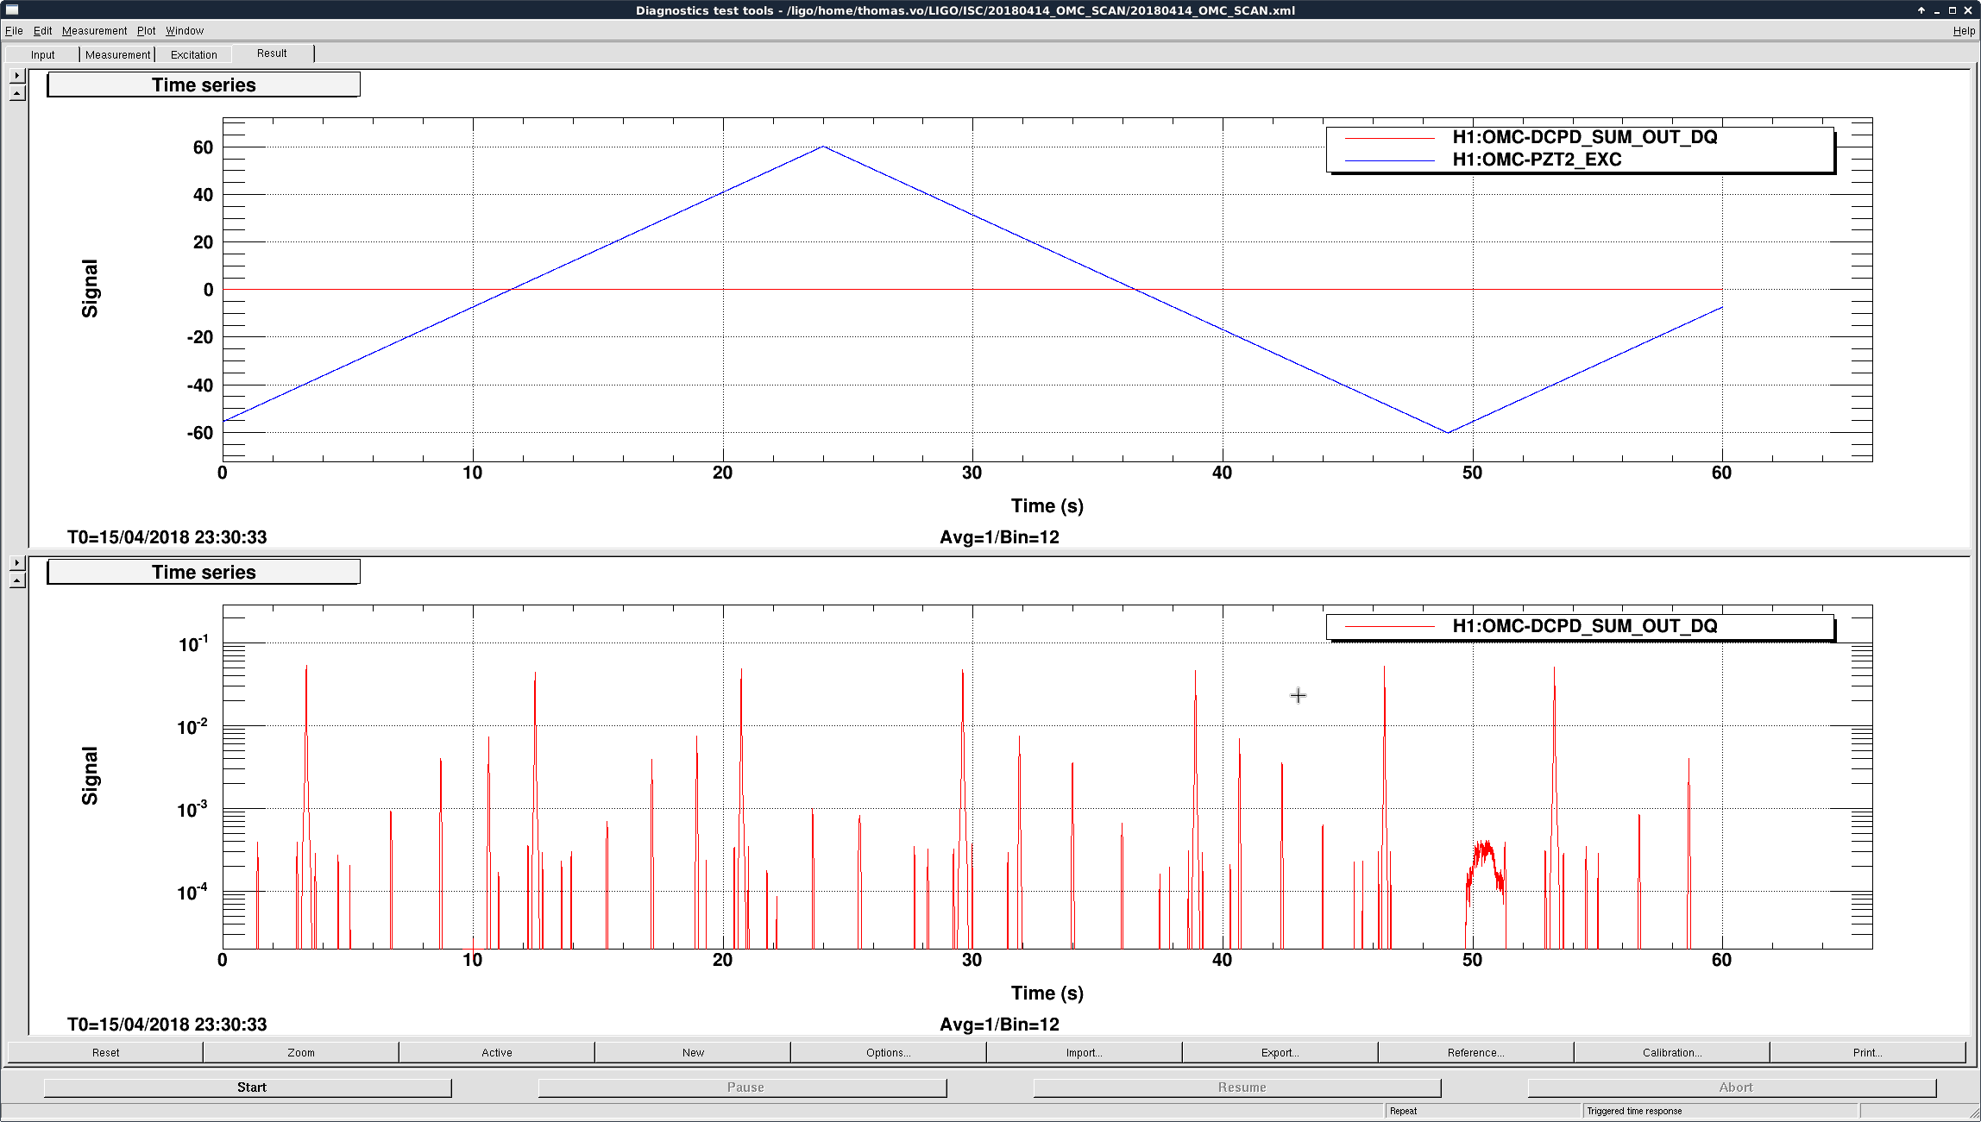Click the lower plot eject-style up arrow
The height and width of the screenshot is (1122, 1981).
[x=16, y=580]
